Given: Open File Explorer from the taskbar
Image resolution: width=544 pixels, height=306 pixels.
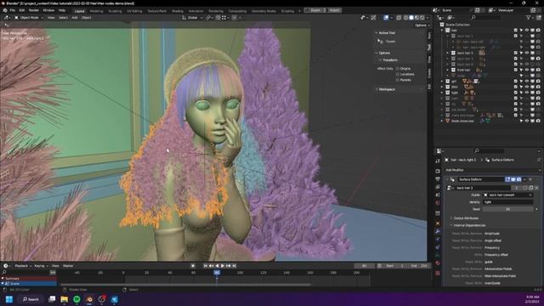Looking at the screenshot, I should 65,299.
